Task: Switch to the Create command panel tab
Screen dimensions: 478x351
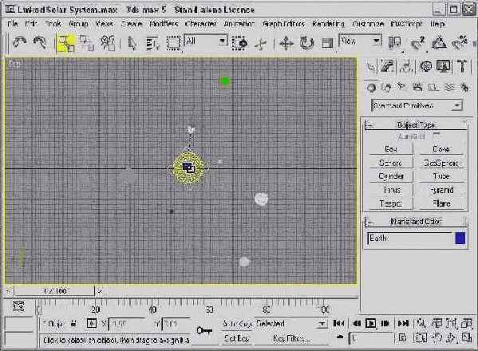Action: [x=371, y=66]
